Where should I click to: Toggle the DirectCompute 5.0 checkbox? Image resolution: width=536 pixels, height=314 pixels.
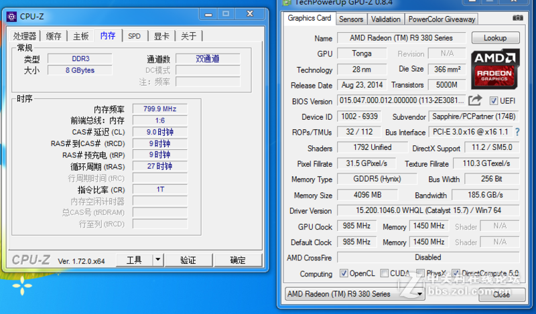[x=456, y=273]
